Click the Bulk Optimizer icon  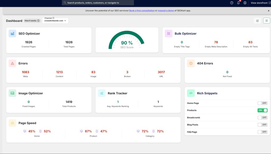(169, 33)
